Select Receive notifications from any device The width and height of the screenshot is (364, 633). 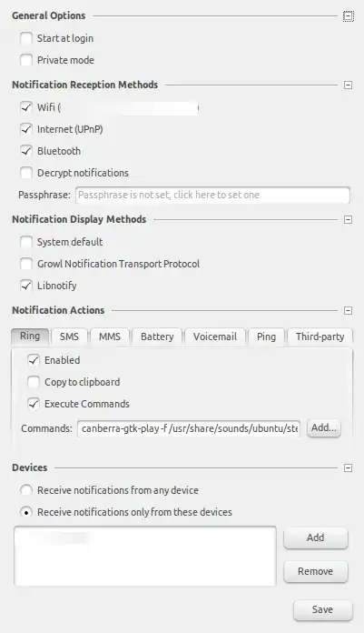[26, 490]
